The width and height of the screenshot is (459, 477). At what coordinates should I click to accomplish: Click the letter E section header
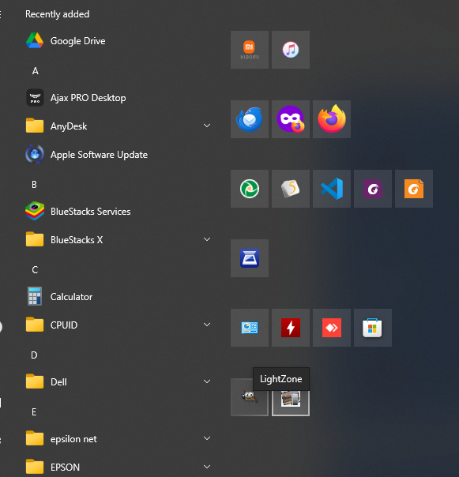[x=34, y=412]
